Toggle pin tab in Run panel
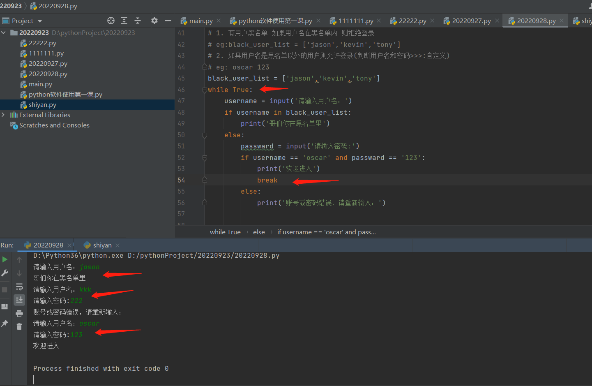Screen dimensions: 592x386 (5, 324)
